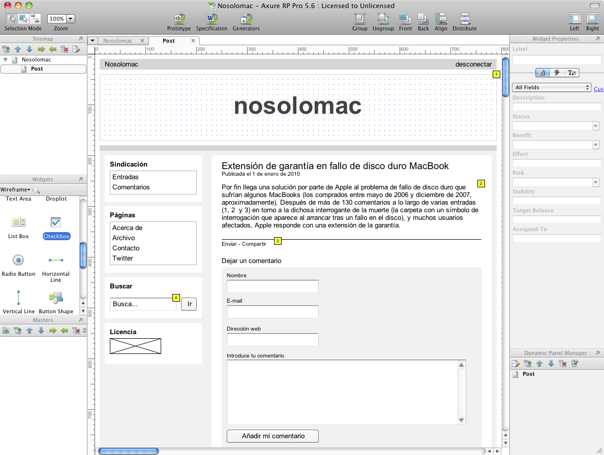Click the Generators toolbar icon
The width and height of the screenshot is (604, 455).
[246, 19]
